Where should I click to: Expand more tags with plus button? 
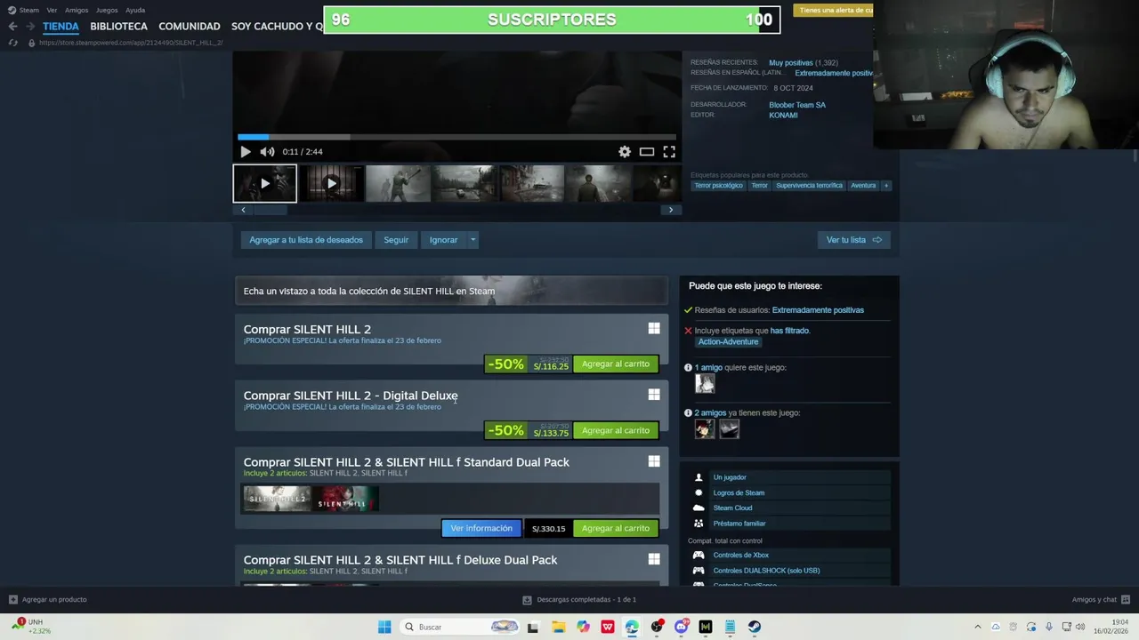click(886, 186)
